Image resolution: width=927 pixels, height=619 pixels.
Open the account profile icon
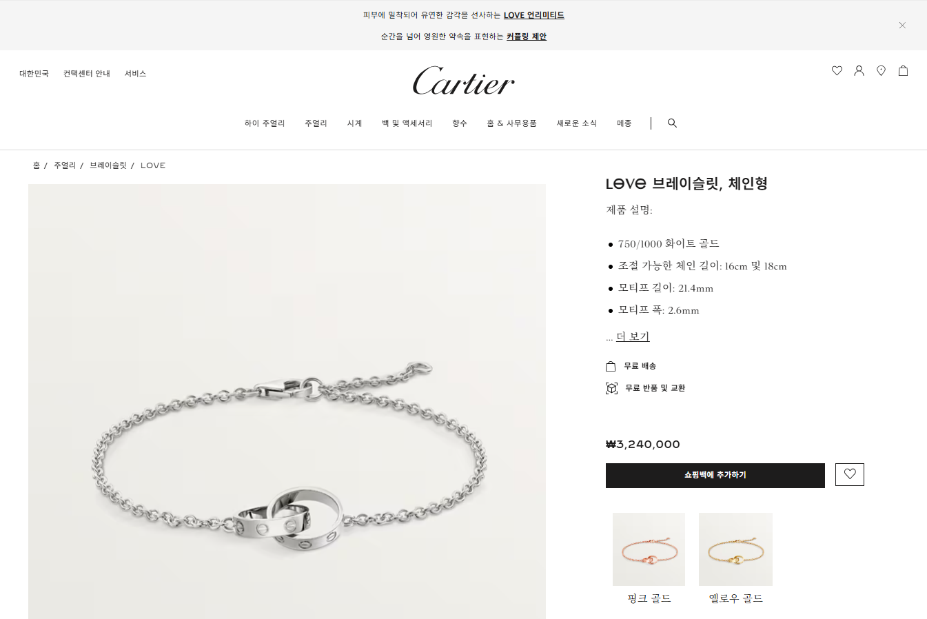(859, 70)
